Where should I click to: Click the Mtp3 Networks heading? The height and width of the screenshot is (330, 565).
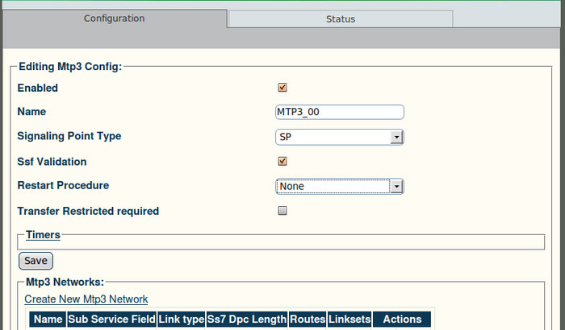point(65,283)
